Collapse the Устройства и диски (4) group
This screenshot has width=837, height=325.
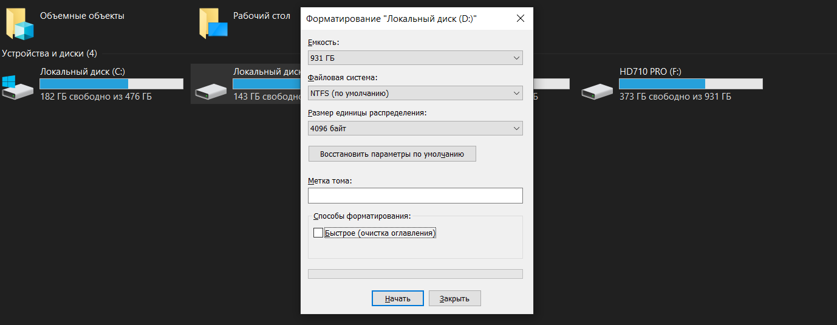[x=49, y=53]
